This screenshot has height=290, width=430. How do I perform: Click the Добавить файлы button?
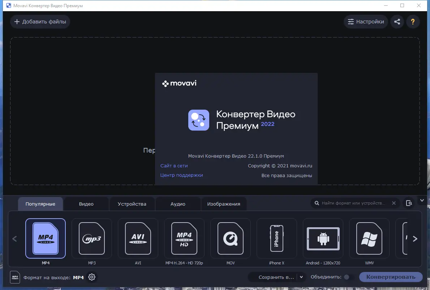(x=40, y=22)
